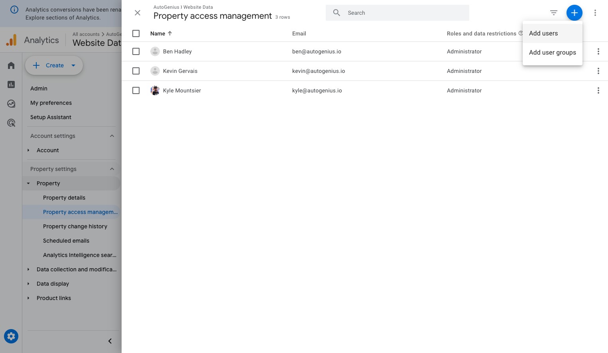The width and height of the screenshot is (608, 353).
Task: Toggle the select-all checkbox
Action: 136,33
